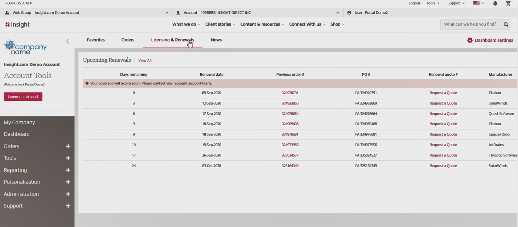Expand the Orders sidebar section
The height and width of the screenshot is (227, 518).
coord(67,146)
